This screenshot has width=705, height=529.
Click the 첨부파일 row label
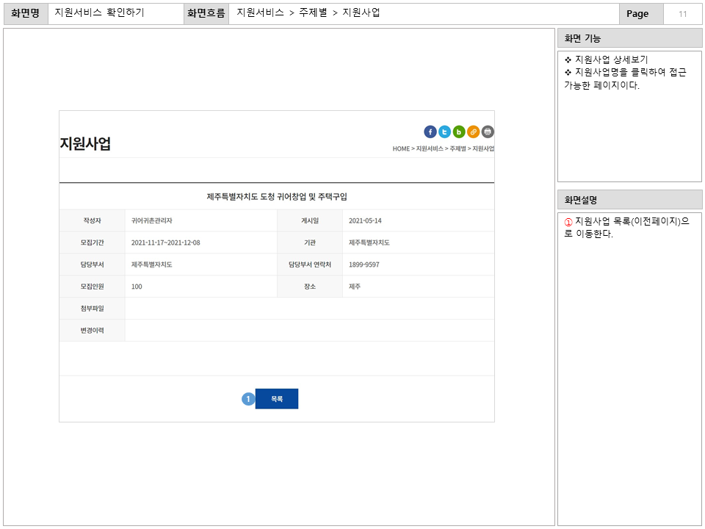click(92, 309)
